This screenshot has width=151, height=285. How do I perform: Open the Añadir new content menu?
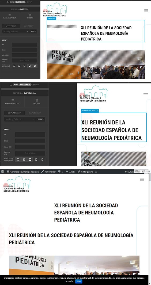(70, 172)
